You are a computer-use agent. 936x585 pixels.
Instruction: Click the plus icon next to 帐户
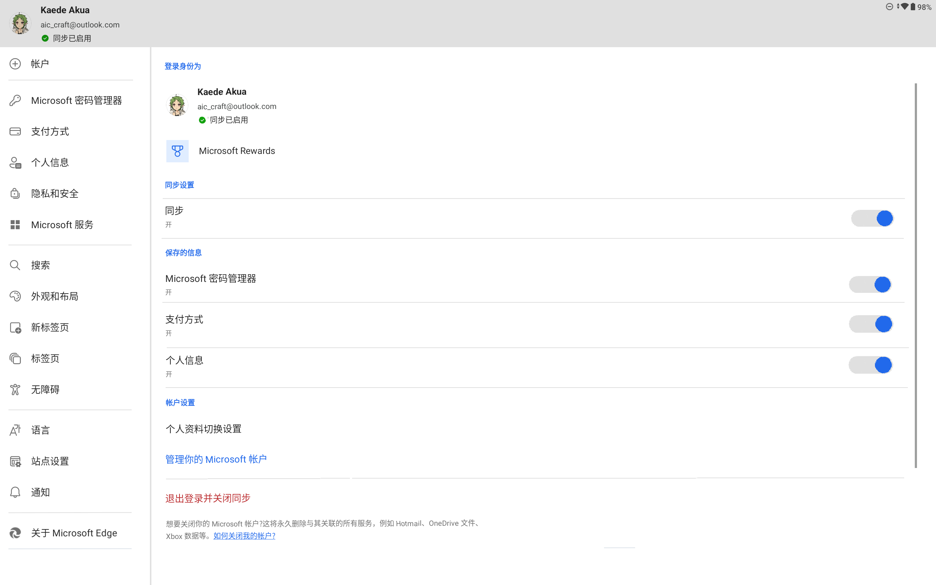tap(15, 64)
